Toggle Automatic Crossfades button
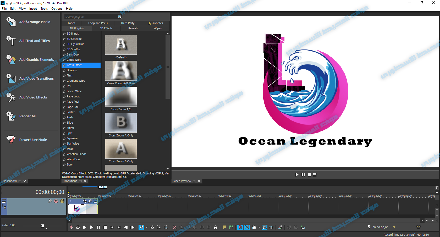The height and width of the screenshot is (237, 440). [247, 227]
